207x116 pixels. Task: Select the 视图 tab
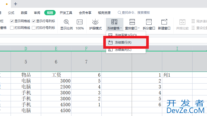(x=50, y=13)
